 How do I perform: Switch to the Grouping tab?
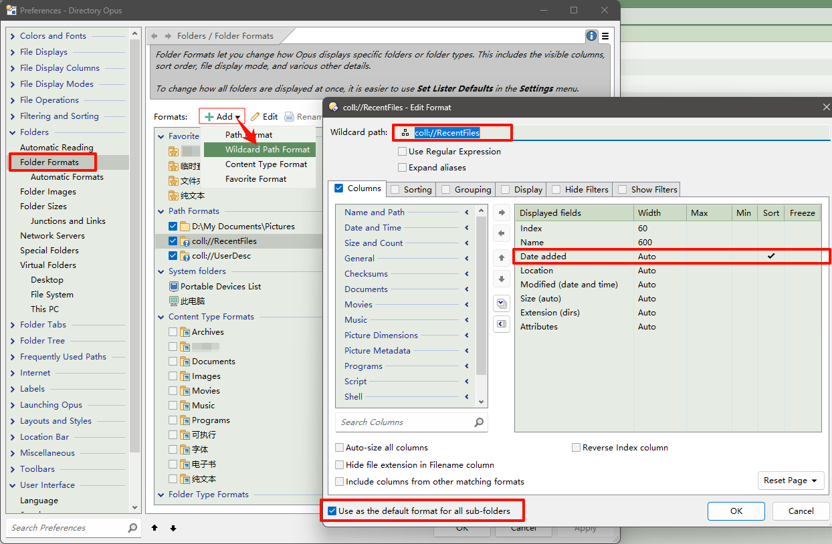pos(466,190)
